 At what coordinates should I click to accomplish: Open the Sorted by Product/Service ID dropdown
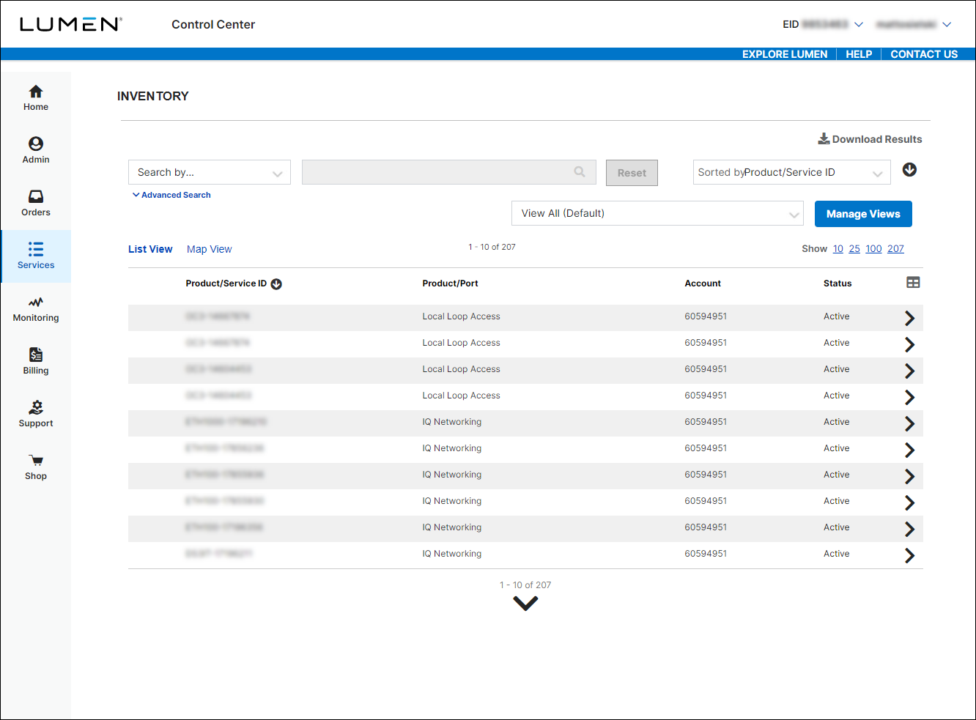pyautogui.click(x=792, y=172)
